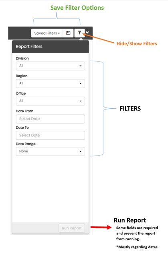Screen dimensions: 168x256
Task: Click the Division field label
Action: click(x=22, y=58)
